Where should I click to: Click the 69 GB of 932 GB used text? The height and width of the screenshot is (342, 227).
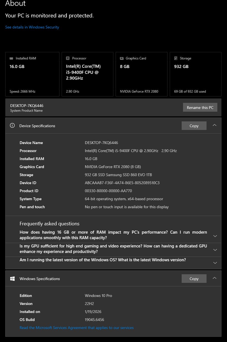(190, 92)
